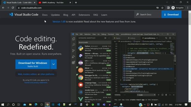191x107 pixels.
Task: Open Cortana from the taskbar
Action: [x=13, y=105]
